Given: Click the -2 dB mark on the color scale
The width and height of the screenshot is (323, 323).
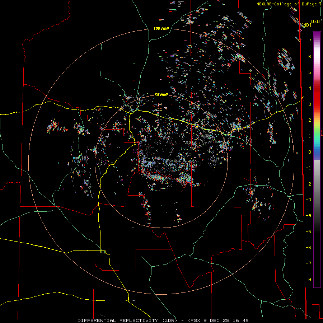Looking at the screenshot, I should (x=308, y=184).
